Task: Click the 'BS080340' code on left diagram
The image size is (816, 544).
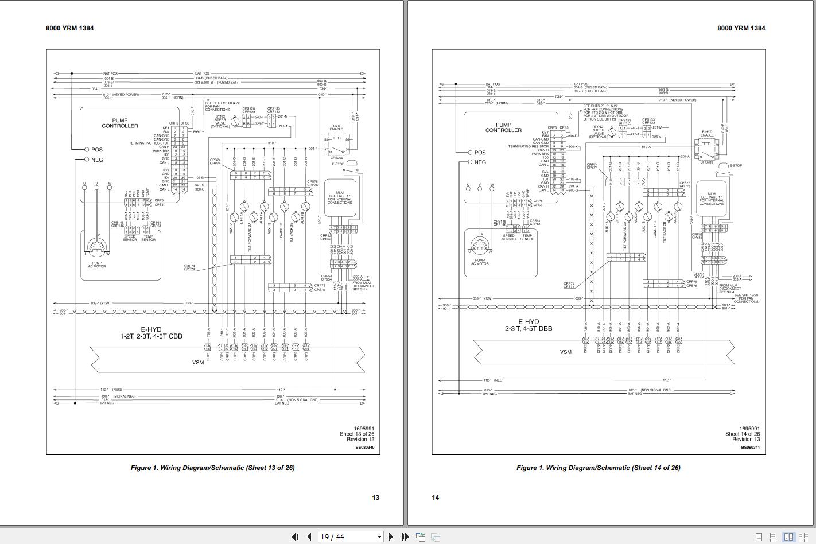Action: tap(364, 448)
